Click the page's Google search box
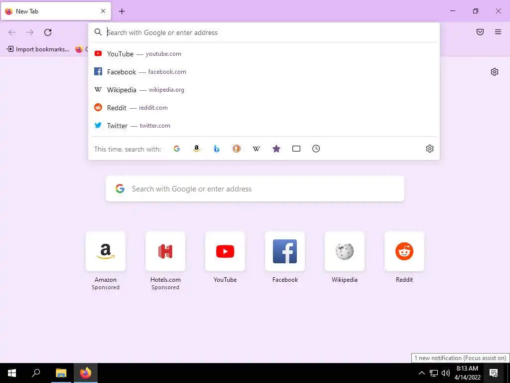 coord(255,189)
